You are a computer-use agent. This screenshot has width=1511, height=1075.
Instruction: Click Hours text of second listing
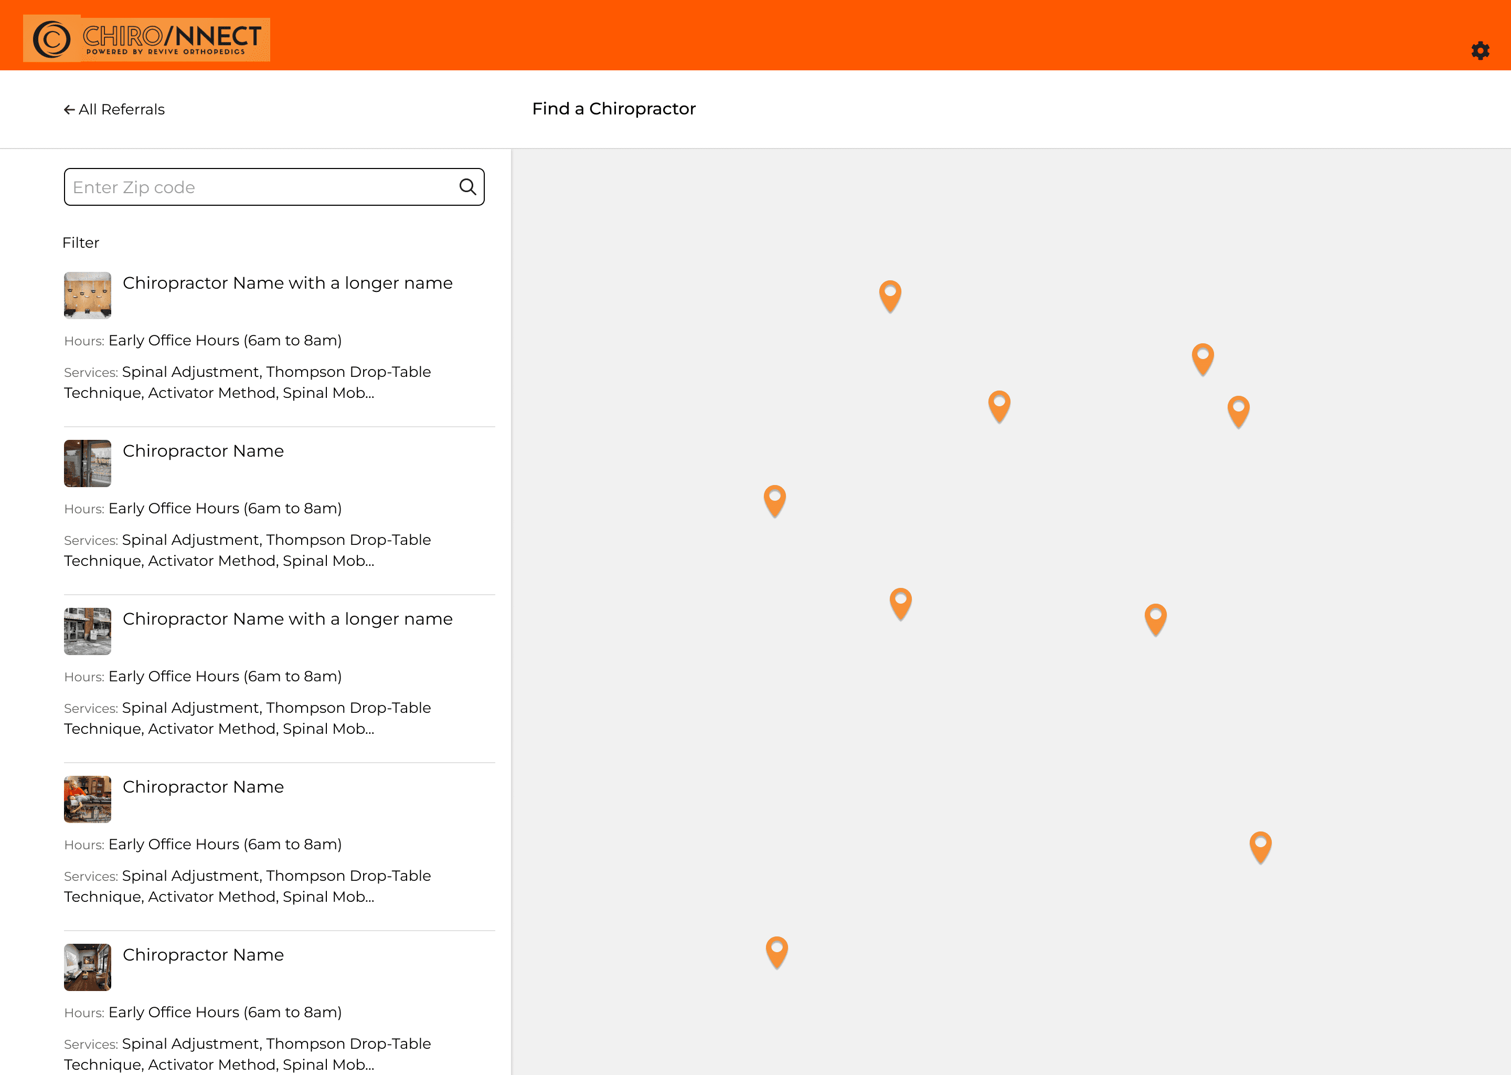tap(203, 509)
